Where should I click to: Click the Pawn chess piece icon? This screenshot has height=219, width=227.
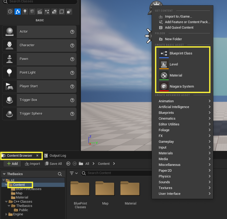(9, 59)
